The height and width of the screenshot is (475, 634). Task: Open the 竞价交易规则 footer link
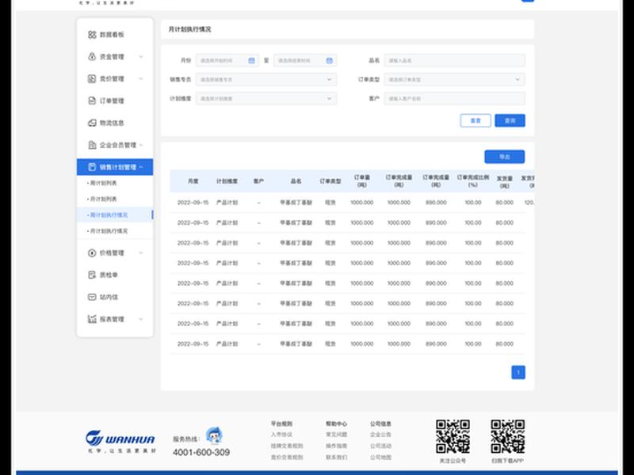pyautogui.click(x=287, y=458)
